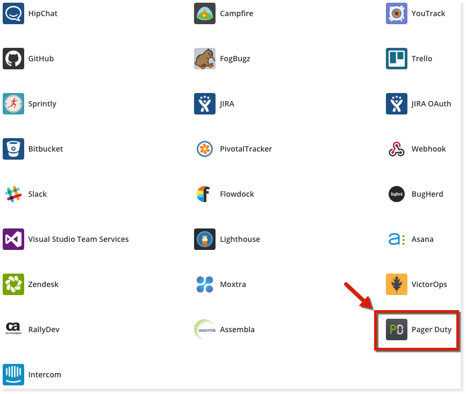The width and height of the screenshot is (466, 394).
Task: Click the HipChat speech bubble icon
Action: click(13, 13)
